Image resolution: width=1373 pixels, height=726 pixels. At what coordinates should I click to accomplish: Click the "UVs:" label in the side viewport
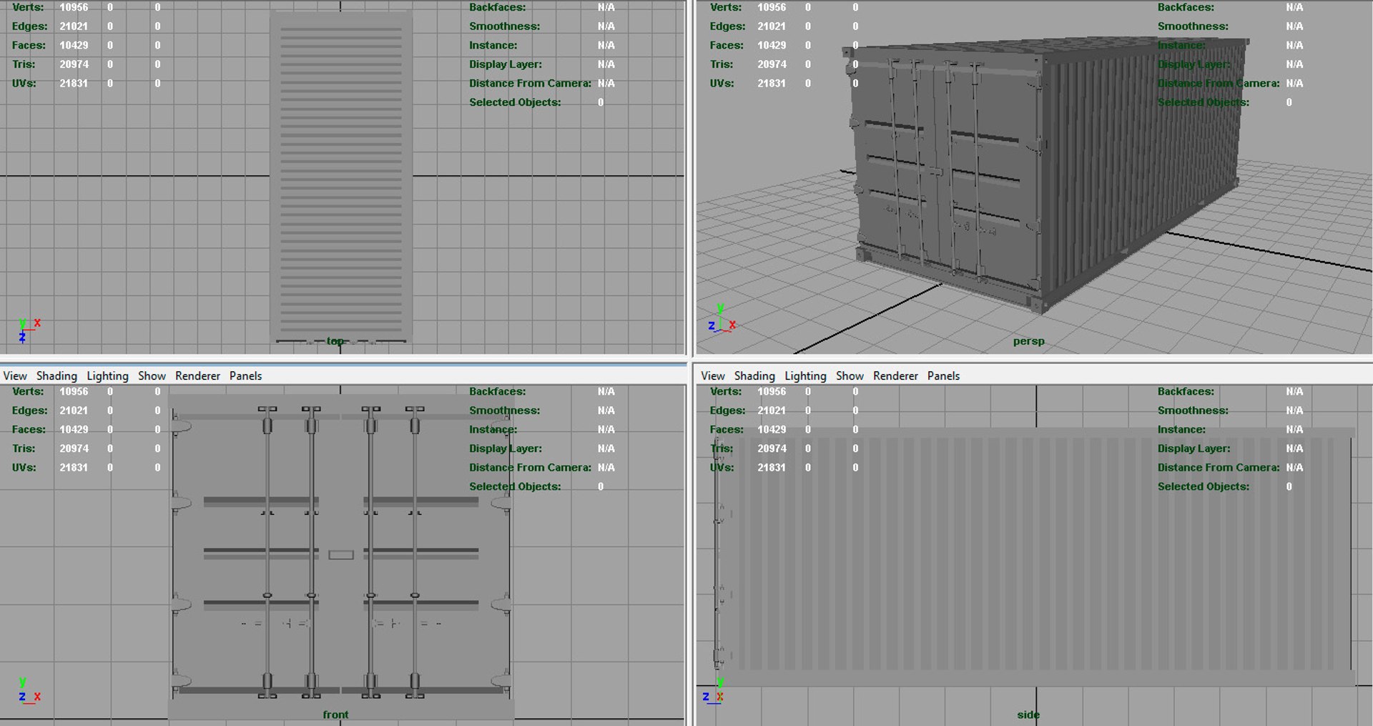click(722, 467)
